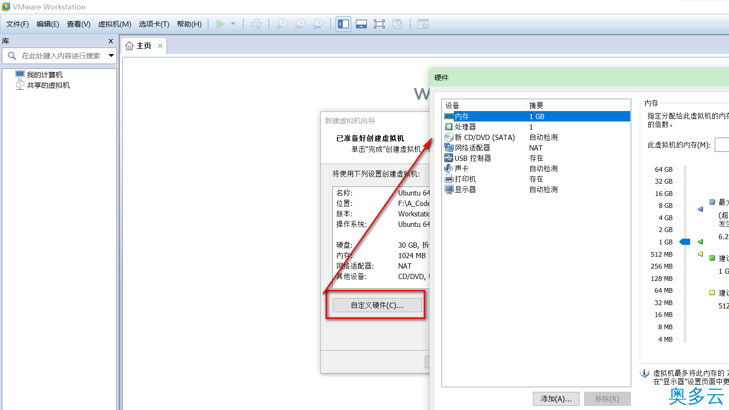The height and width of the screenshot is (410, 729).
Task: Select the 内存 device row
Action: [x=536, y=116]
